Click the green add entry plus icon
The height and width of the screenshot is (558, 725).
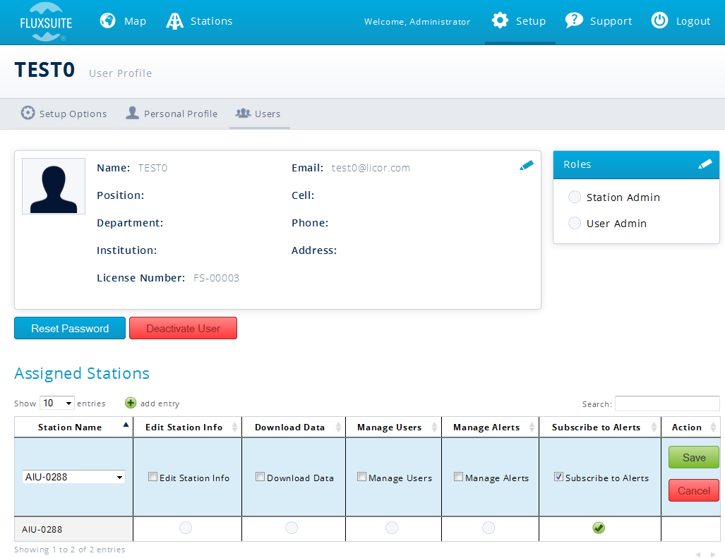click(x=131, y=404)
